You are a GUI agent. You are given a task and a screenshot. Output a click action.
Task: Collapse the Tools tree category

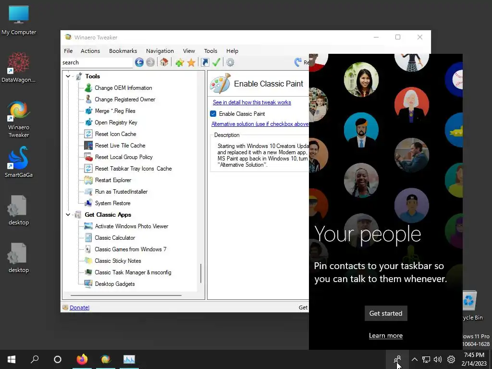click(68, 76)
